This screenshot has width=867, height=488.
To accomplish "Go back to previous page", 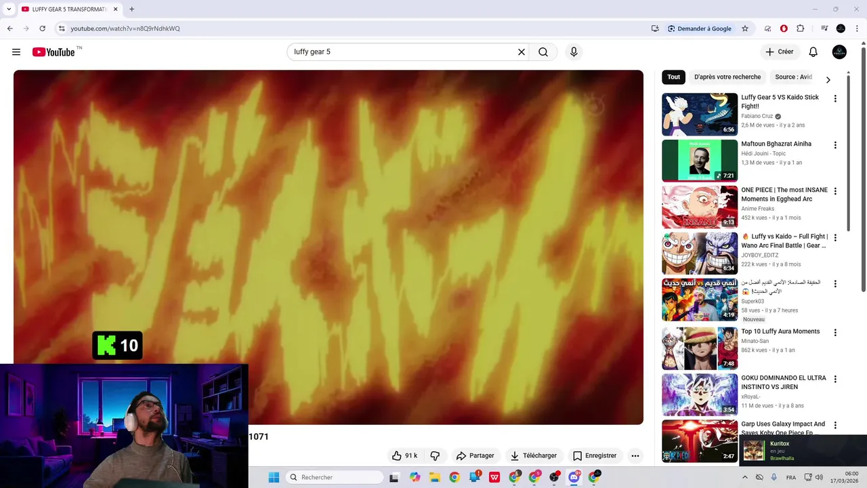I will click(x=9, y=28).
